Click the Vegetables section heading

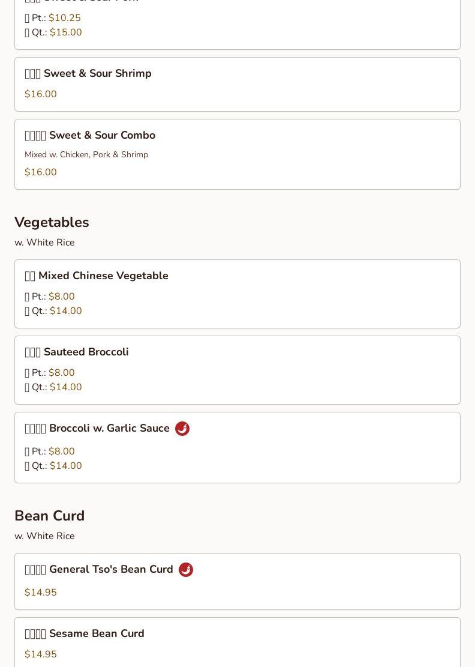52,223
